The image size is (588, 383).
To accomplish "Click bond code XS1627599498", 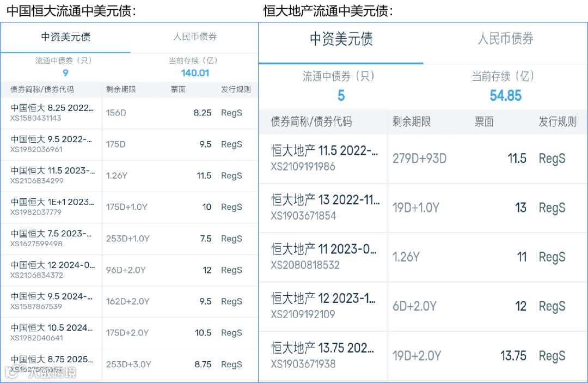I will [x=36, y=244].
